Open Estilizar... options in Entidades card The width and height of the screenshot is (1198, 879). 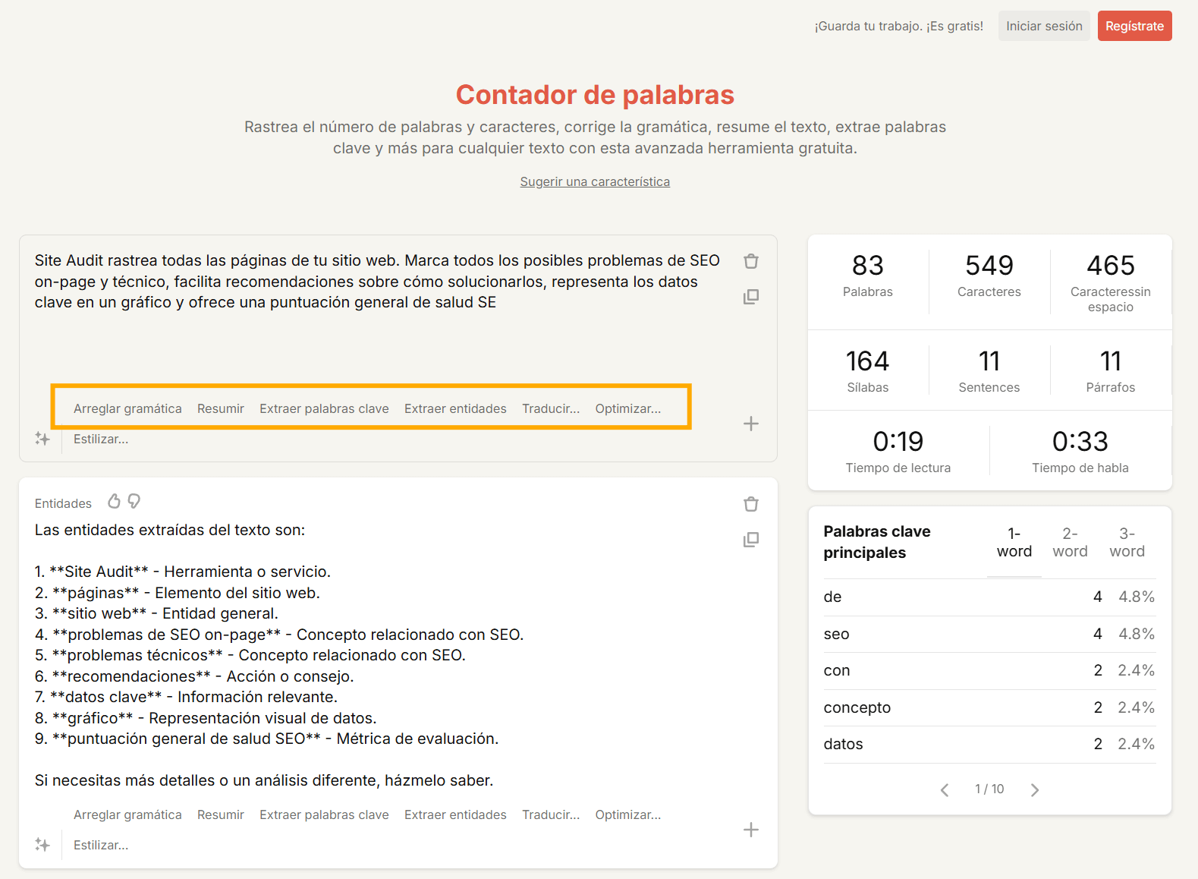pyautogui.click(x=101, y=845)
